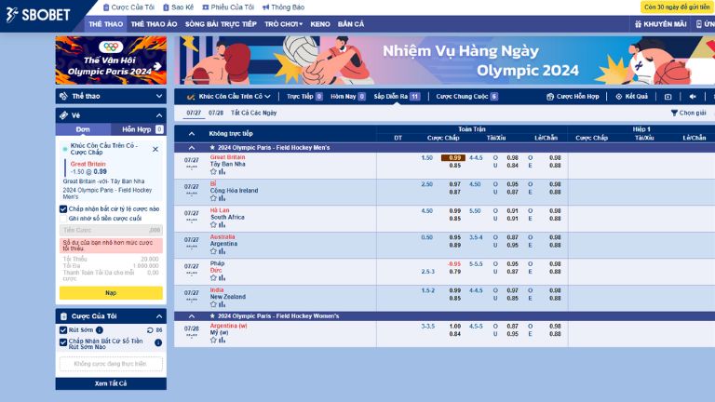The width and height of the screenshot is (715, 402).
Task: Select highlighted 0.99 odds for Great Britain
Action: coord(453,157)
